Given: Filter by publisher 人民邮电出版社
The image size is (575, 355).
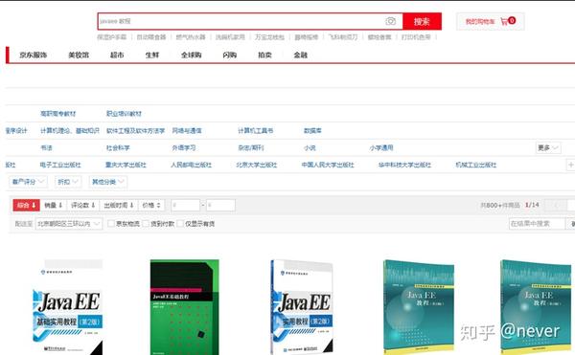Looking at the screenshot, I should point(191,165).
